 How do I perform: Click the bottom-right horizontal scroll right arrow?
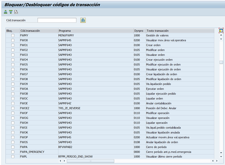pos(217,161)
